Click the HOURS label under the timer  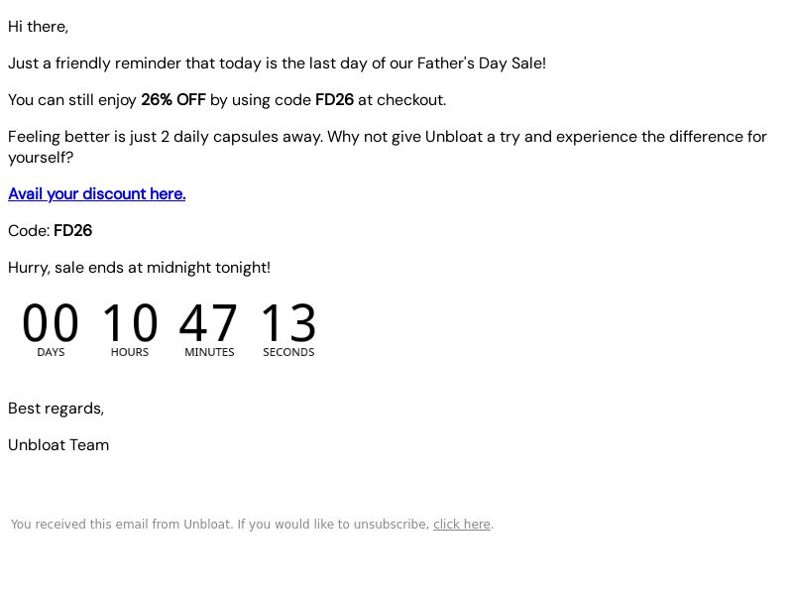[130, 352]
